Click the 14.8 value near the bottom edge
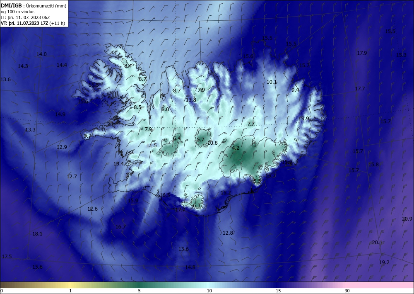 (x=190, y=267)
